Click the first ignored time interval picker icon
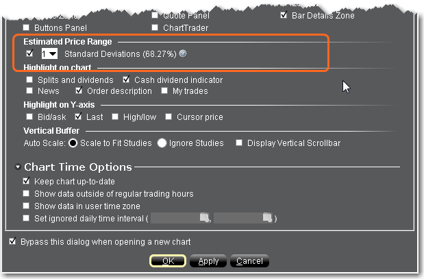The height and width of the screenshot is (279, 424). [203, 218]
